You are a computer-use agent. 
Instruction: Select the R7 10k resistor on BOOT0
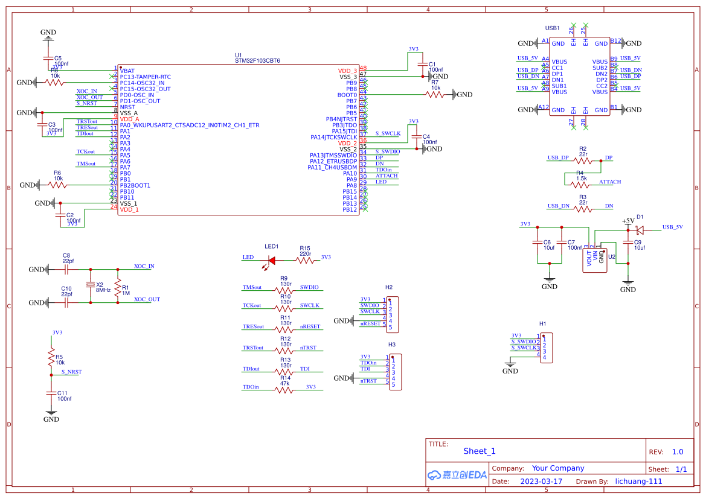click(x=435, y=95)
